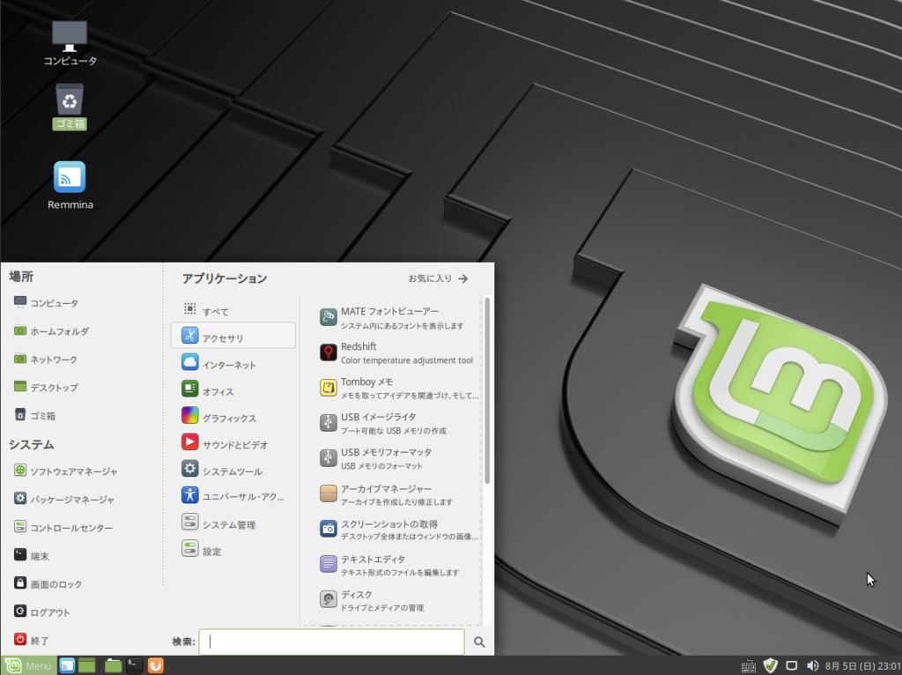
Task: Click the Remmina launcher in the bottom panel
Action: click(67, 665)
